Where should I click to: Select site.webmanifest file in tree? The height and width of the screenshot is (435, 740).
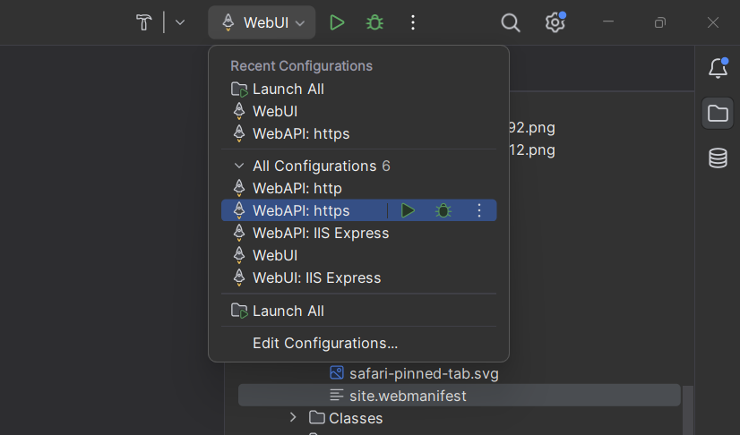point(408,395)
